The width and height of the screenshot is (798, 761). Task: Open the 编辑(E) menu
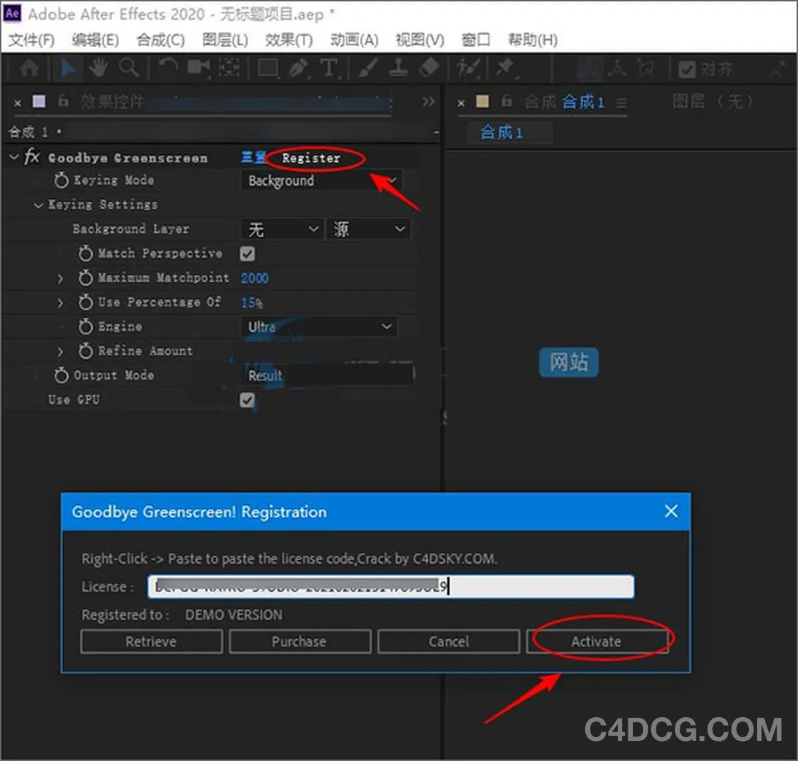[95, 40]
